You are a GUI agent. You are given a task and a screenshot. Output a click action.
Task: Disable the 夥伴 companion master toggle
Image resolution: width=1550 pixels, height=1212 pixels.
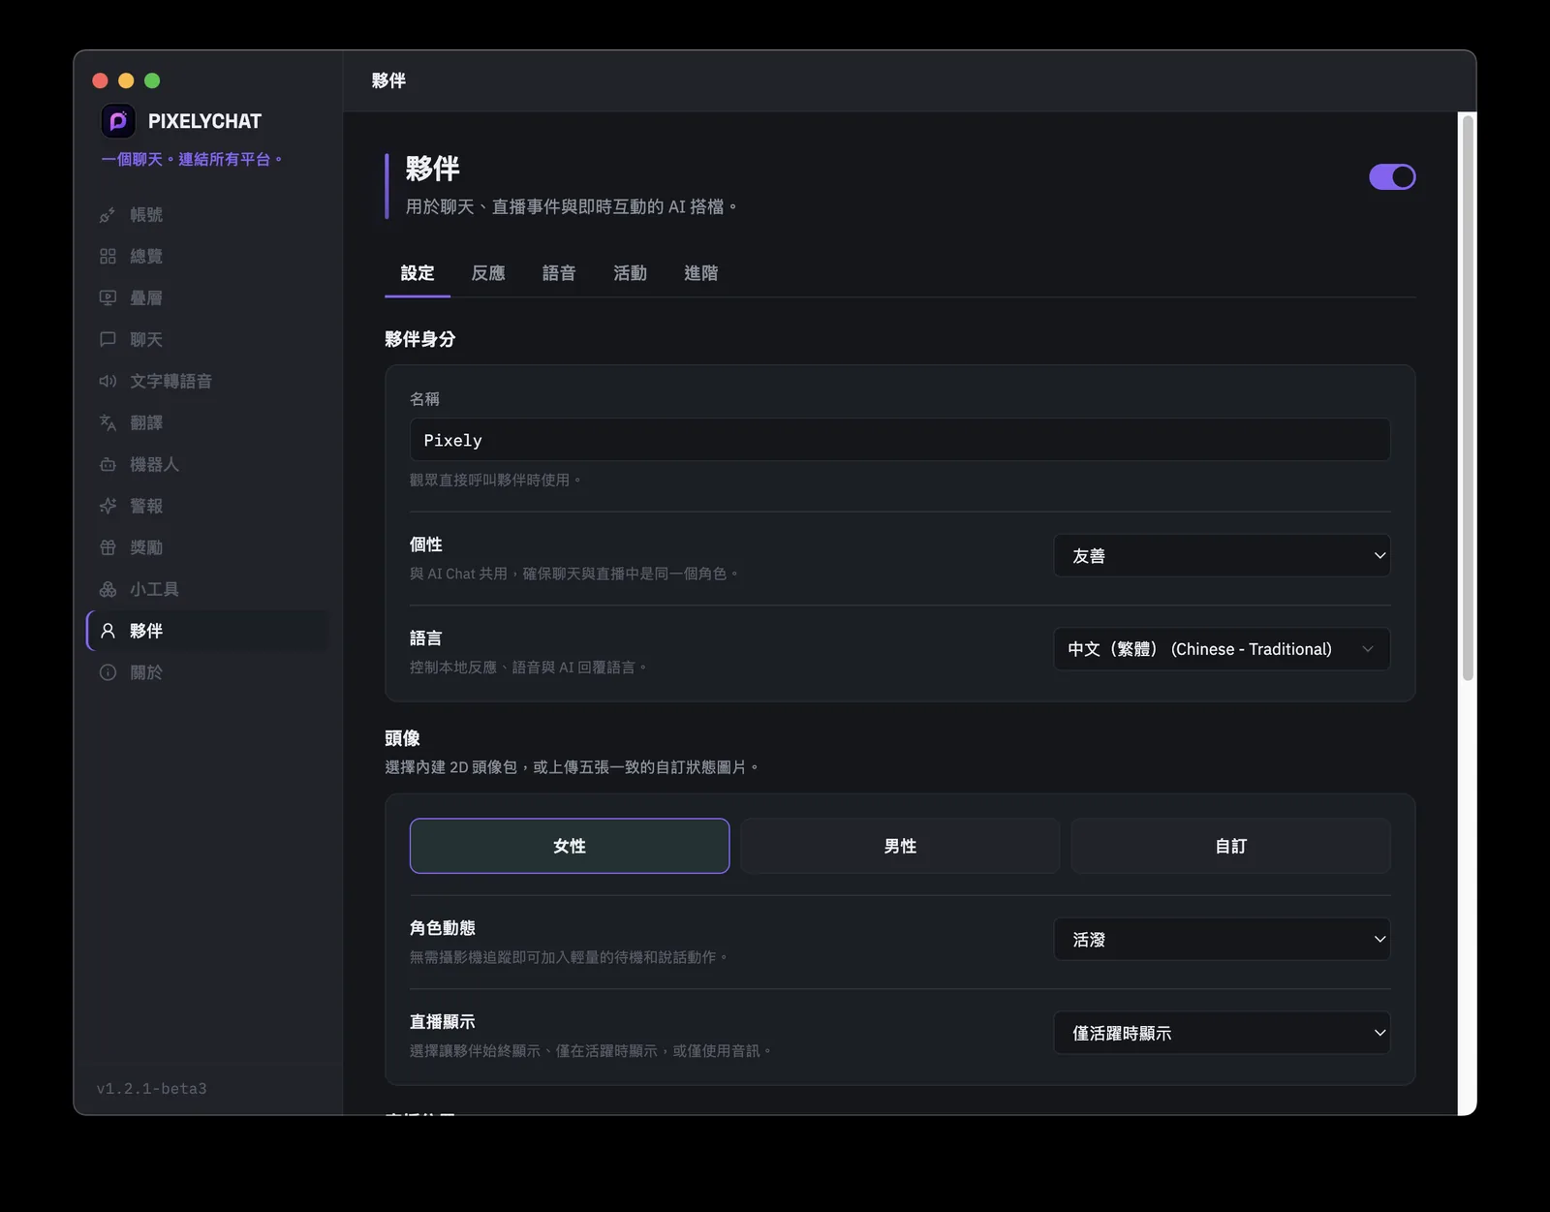1392,177
